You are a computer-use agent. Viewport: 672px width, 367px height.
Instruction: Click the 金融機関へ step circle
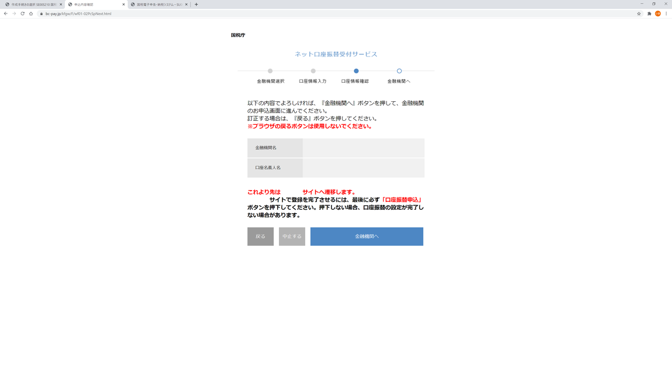(399, 71)
